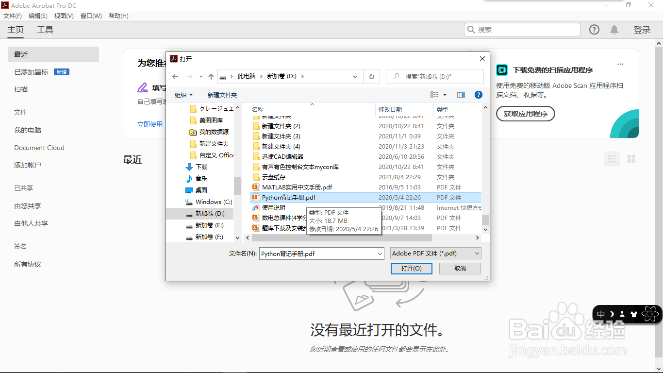Image resolution: width=663 pixels, height=373 pixels.
Task: Toggle the preview pane icon in the dialog
Action: [461, 95]
